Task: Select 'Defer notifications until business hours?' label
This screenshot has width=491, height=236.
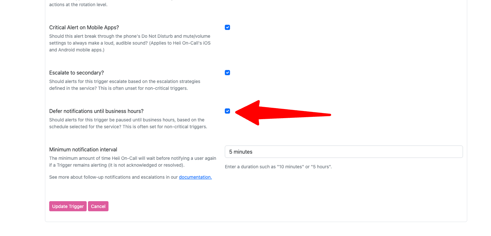Action: click(96, 111)
